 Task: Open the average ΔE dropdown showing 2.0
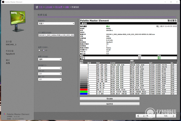tap(50, 74)
